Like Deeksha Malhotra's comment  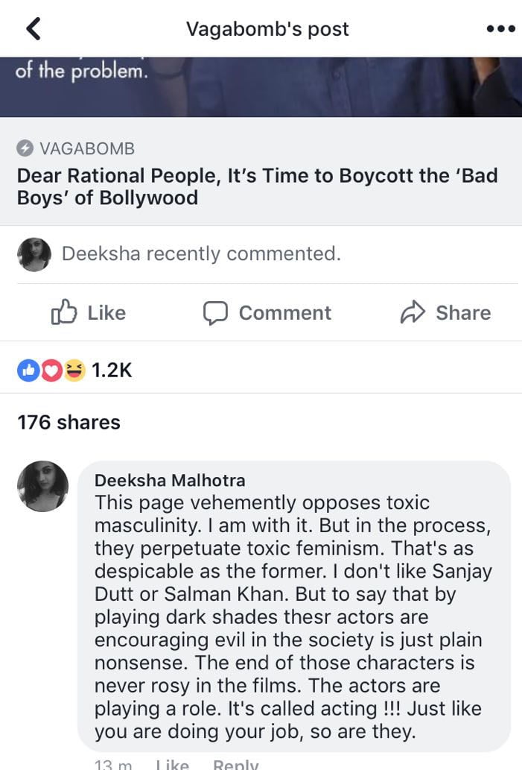click(x=172, y=765)
